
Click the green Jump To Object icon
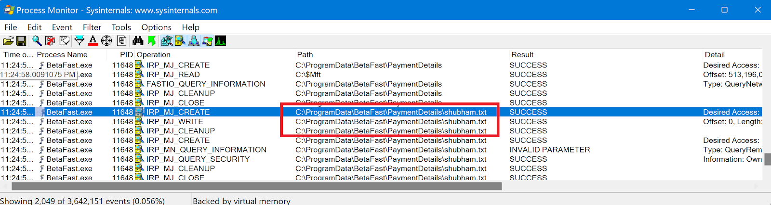[x=152, y=41]
